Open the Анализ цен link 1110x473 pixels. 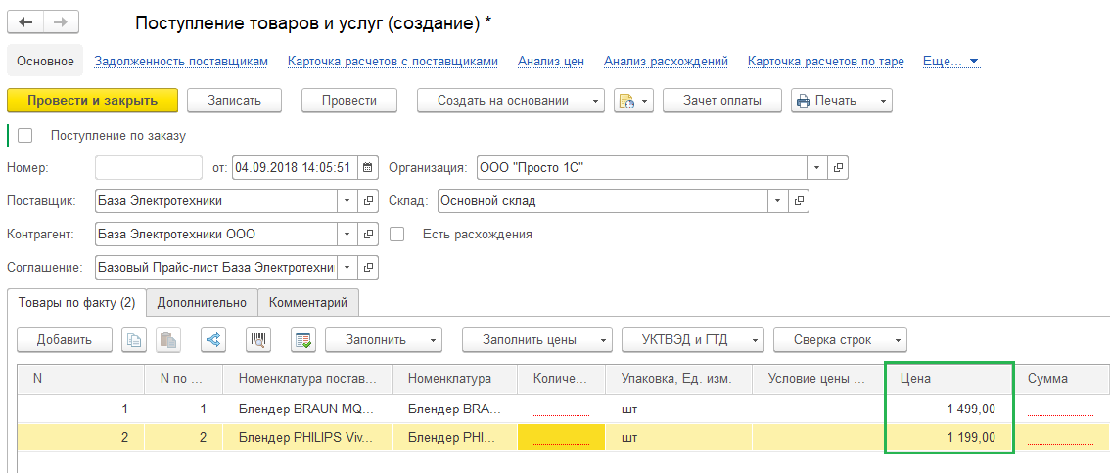(x=551, y=62)
